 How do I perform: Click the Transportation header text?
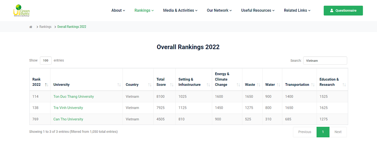click(x=297, y=84)
